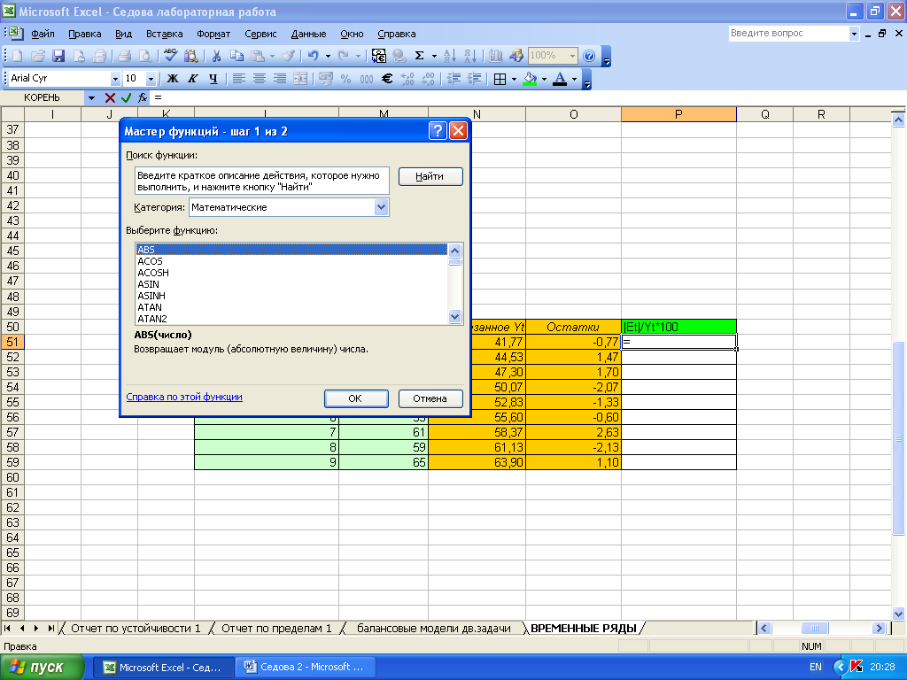907x680 pixels.
Task: Click the Найти button
Action: pyautogui.click(x=430, y=176)
